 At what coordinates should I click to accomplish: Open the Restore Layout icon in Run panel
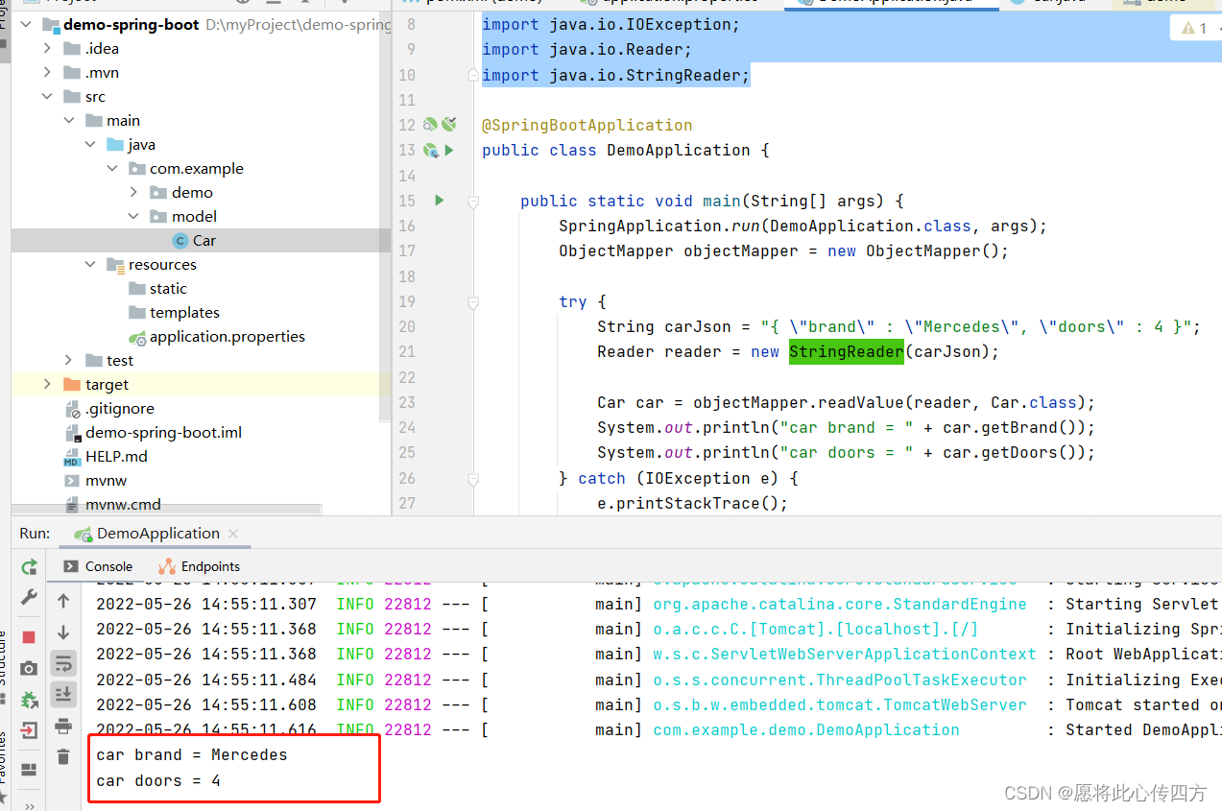coord(29,770)
